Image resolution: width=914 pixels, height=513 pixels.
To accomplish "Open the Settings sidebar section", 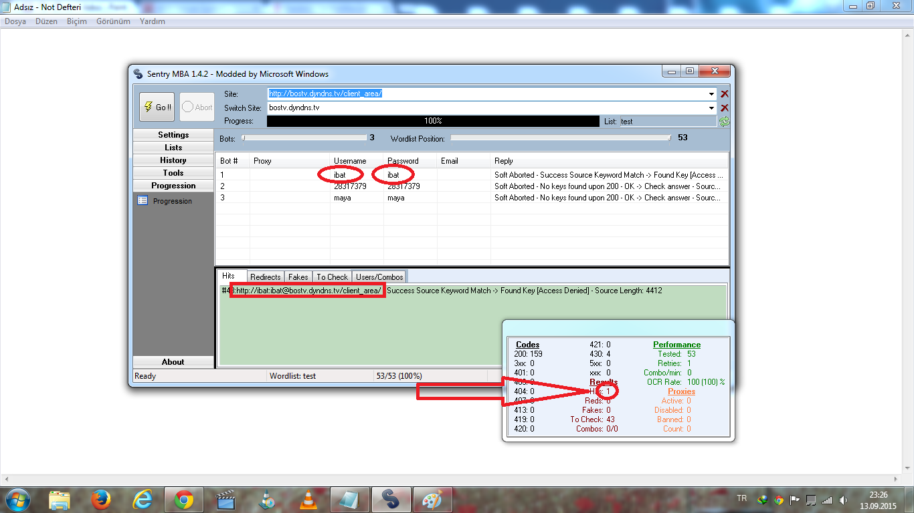I will (173, 135).
